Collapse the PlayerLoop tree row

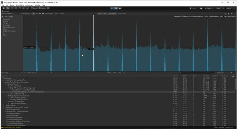(2, 78)
